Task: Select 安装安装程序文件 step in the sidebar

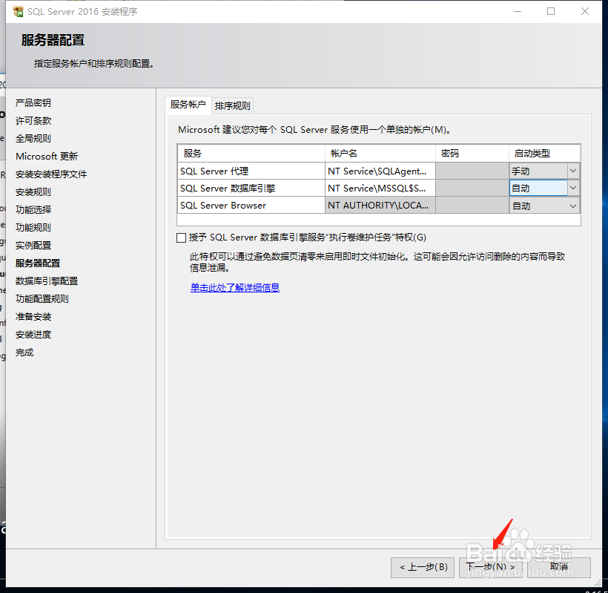Action: tap(51, 174)
